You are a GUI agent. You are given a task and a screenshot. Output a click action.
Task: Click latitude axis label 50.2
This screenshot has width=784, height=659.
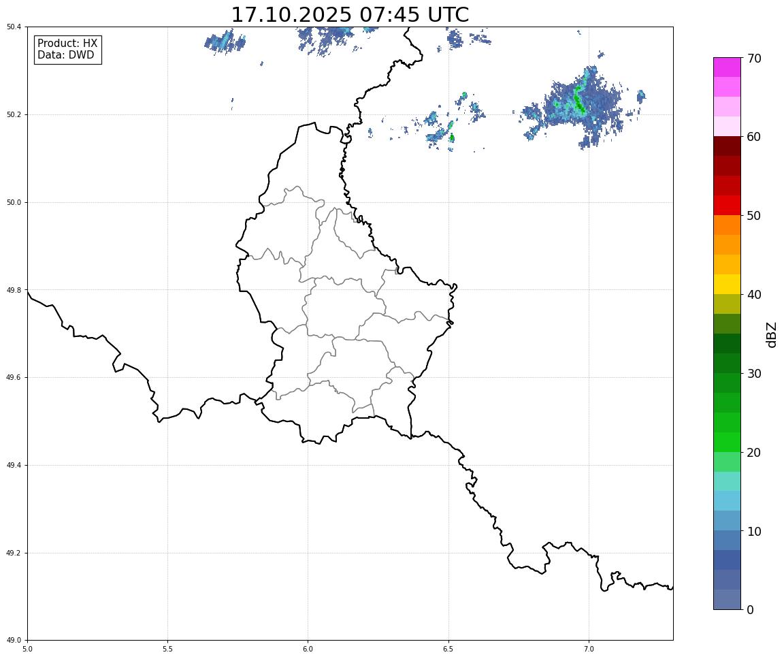coord(14,114)
